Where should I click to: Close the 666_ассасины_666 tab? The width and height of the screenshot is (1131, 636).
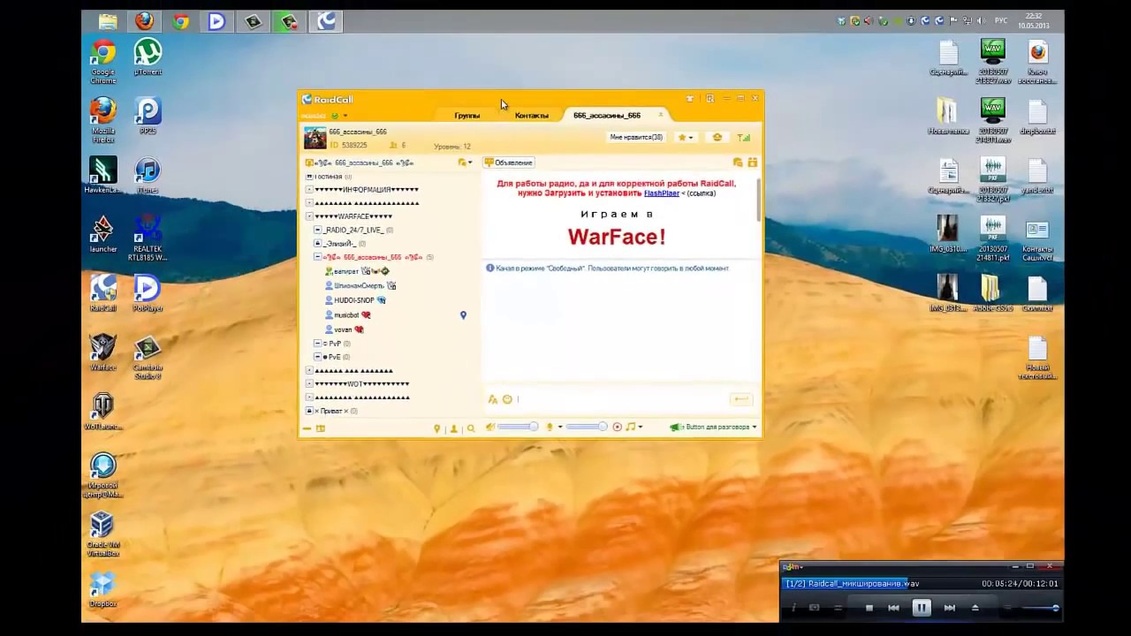pos(660,115)
